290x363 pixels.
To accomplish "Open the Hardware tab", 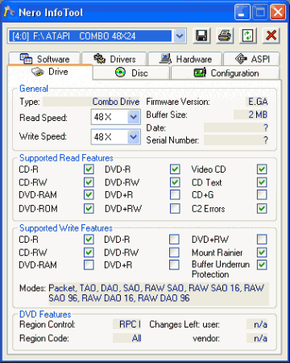I will pos(185,59).
